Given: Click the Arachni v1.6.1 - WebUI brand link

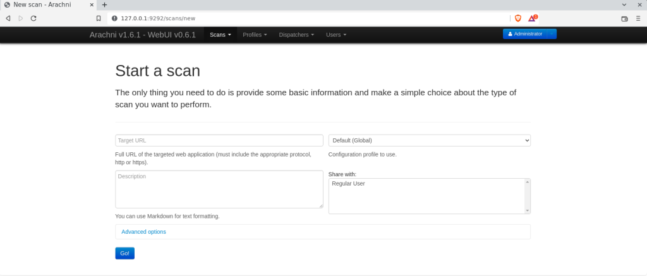Looking at the screenshot, I should 142,35.
